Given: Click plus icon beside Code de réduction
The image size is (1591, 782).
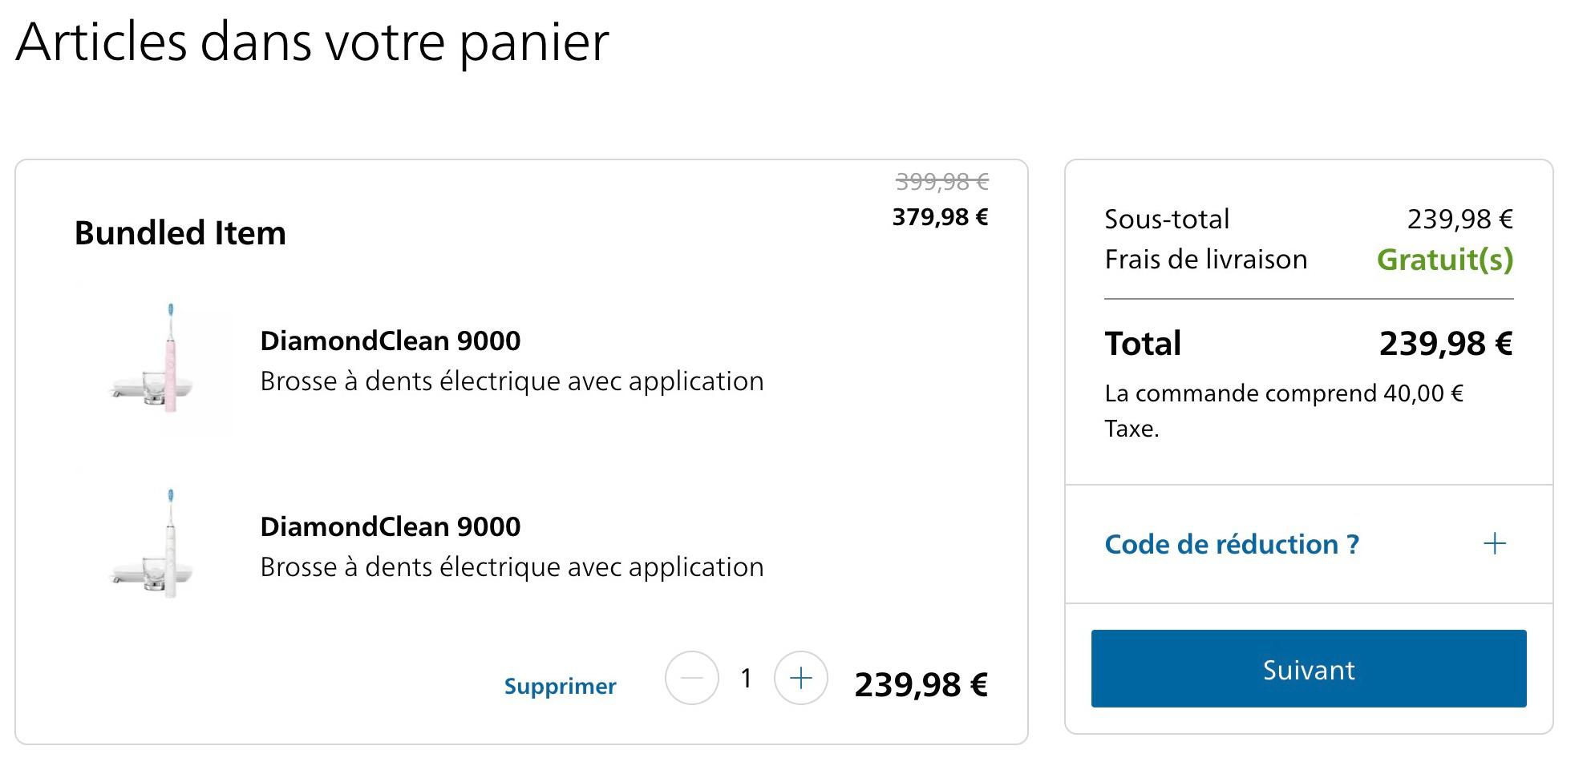Looking at the screenshot, I should [x=1495, y=544].
